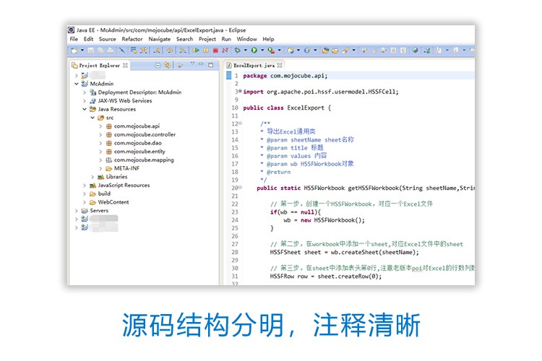
Task: Open the Help menu
Action: point(268,39)
